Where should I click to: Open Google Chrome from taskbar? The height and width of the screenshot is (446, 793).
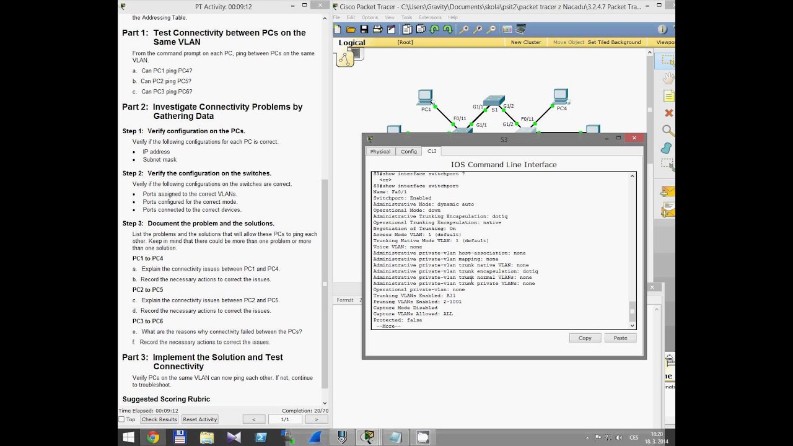pos(153,437)
